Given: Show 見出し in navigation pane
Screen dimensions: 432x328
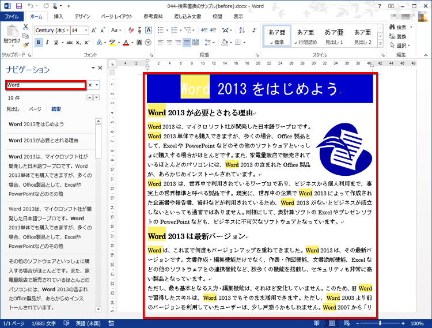Looking at the screenshot, I should click(x=13, y=109).
